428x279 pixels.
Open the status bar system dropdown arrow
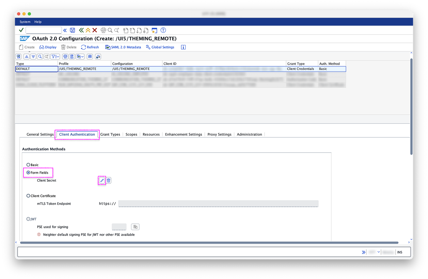tap(379, 252)
